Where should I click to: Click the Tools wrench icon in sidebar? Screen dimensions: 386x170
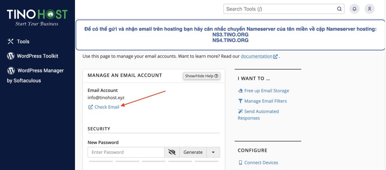pyautogui.click(x=10, y=41)
